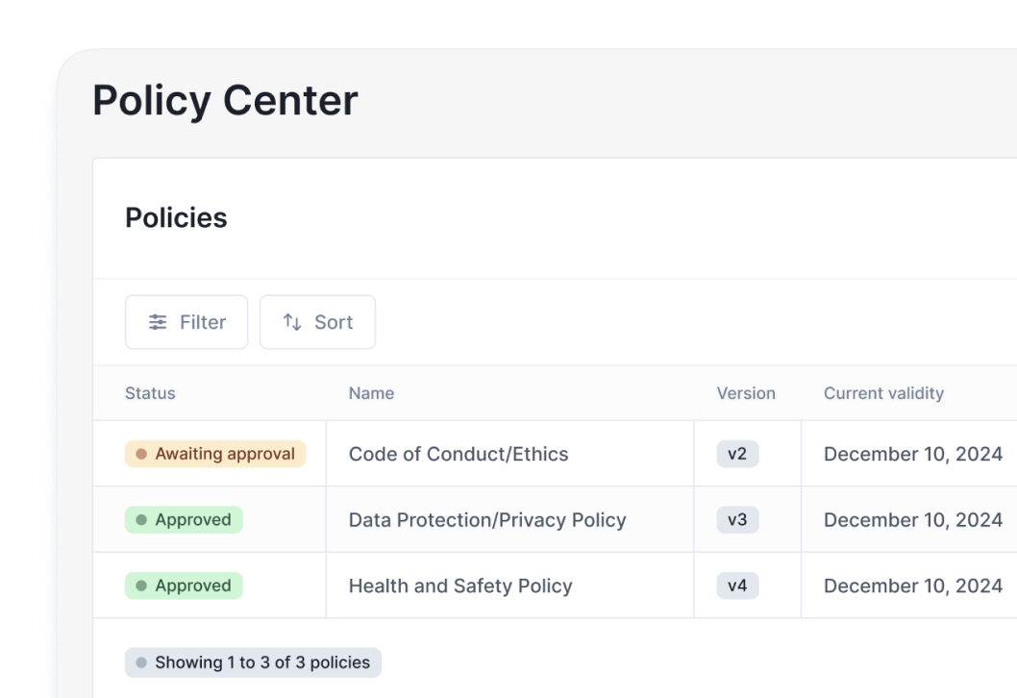The image size is (1017, 698).
Task: Click the v4 version tag
Action: point(737,586)
